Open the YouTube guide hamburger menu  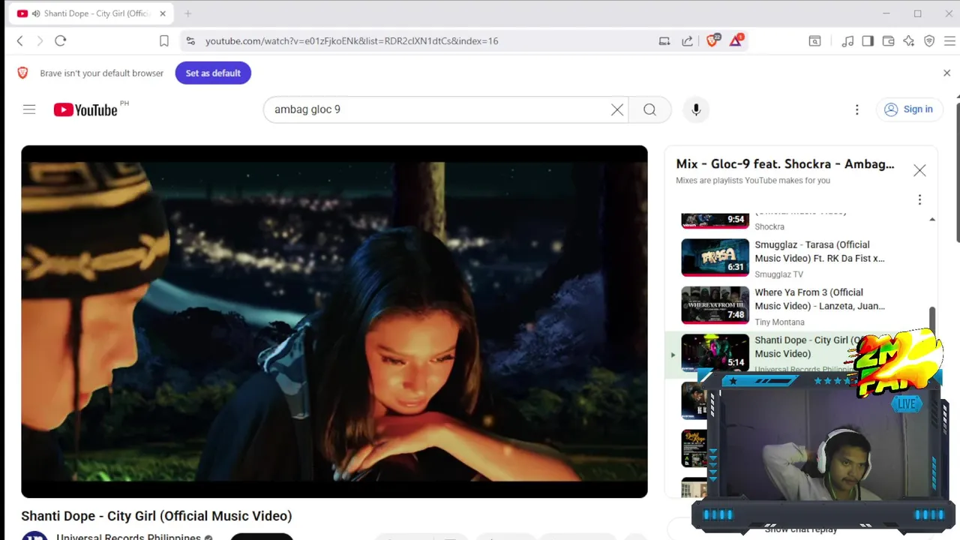pyautogui.click(x=29, y=109)
